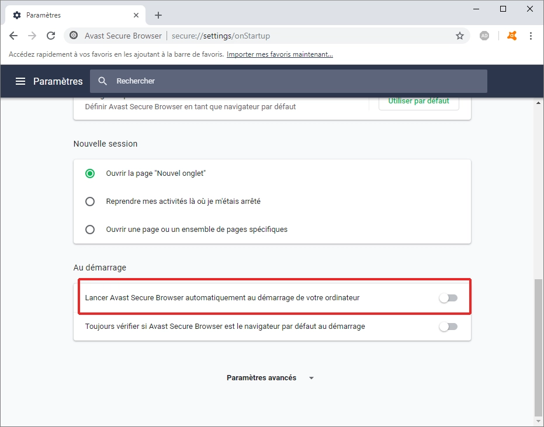Toggle checking default browser at startup
Image resolution: width=544 pixels, height=427 pixels.
(x=448, y=327)
